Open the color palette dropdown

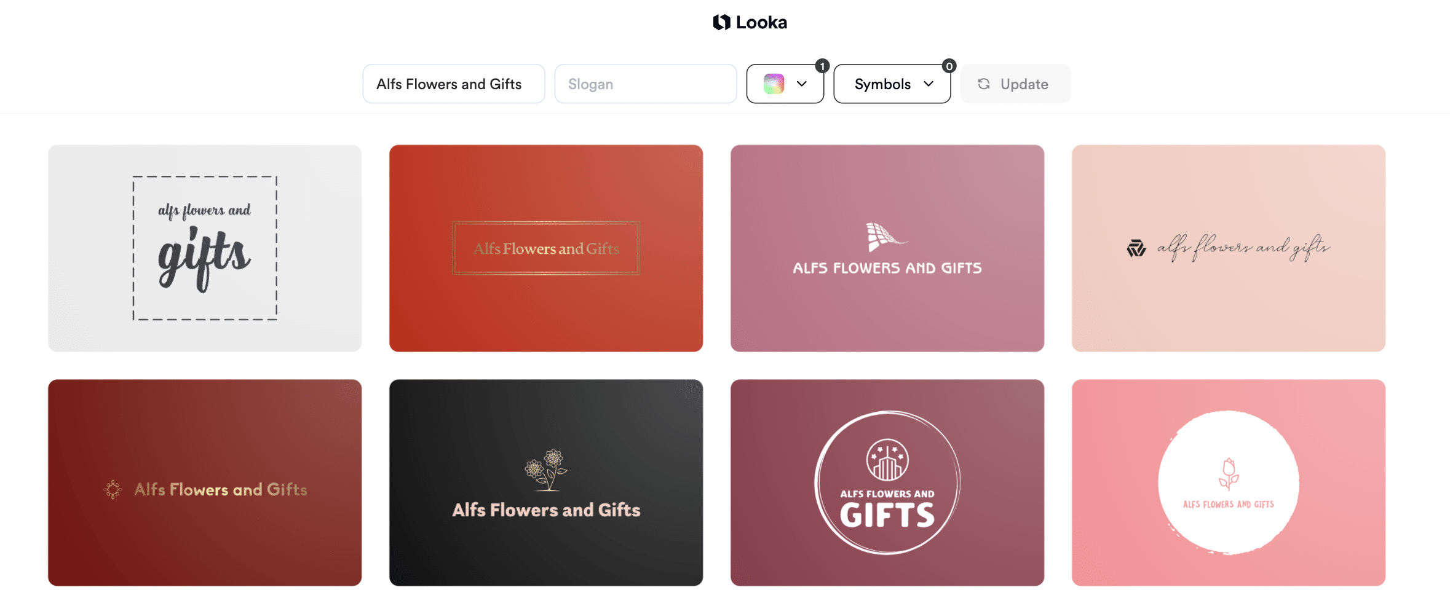tap(785, 84)
